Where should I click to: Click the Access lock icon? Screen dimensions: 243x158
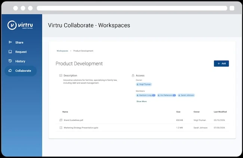tap(133, 75)
